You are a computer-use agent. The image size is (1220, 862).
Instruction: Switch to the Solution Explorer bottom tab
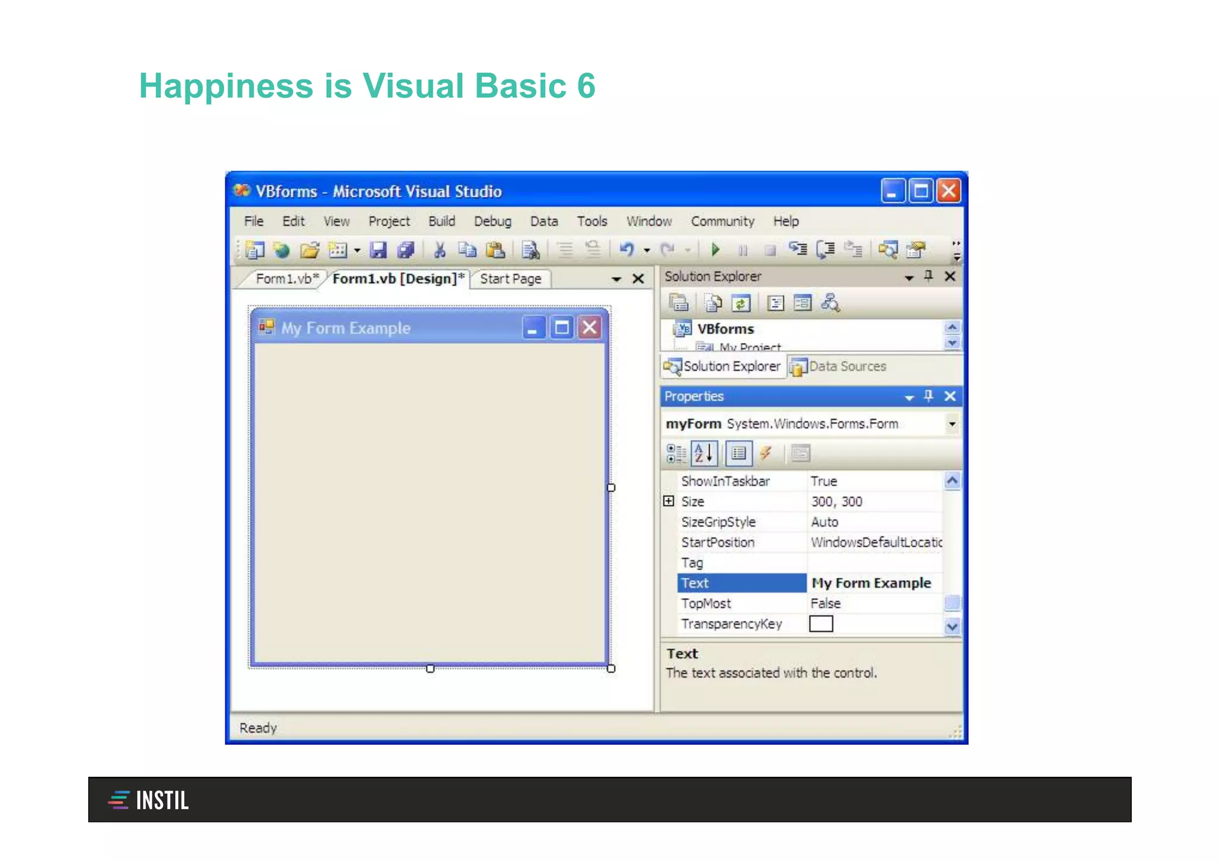(x=722, y=366)
